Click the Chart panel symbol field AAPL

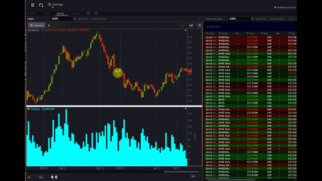coord(60,19)
